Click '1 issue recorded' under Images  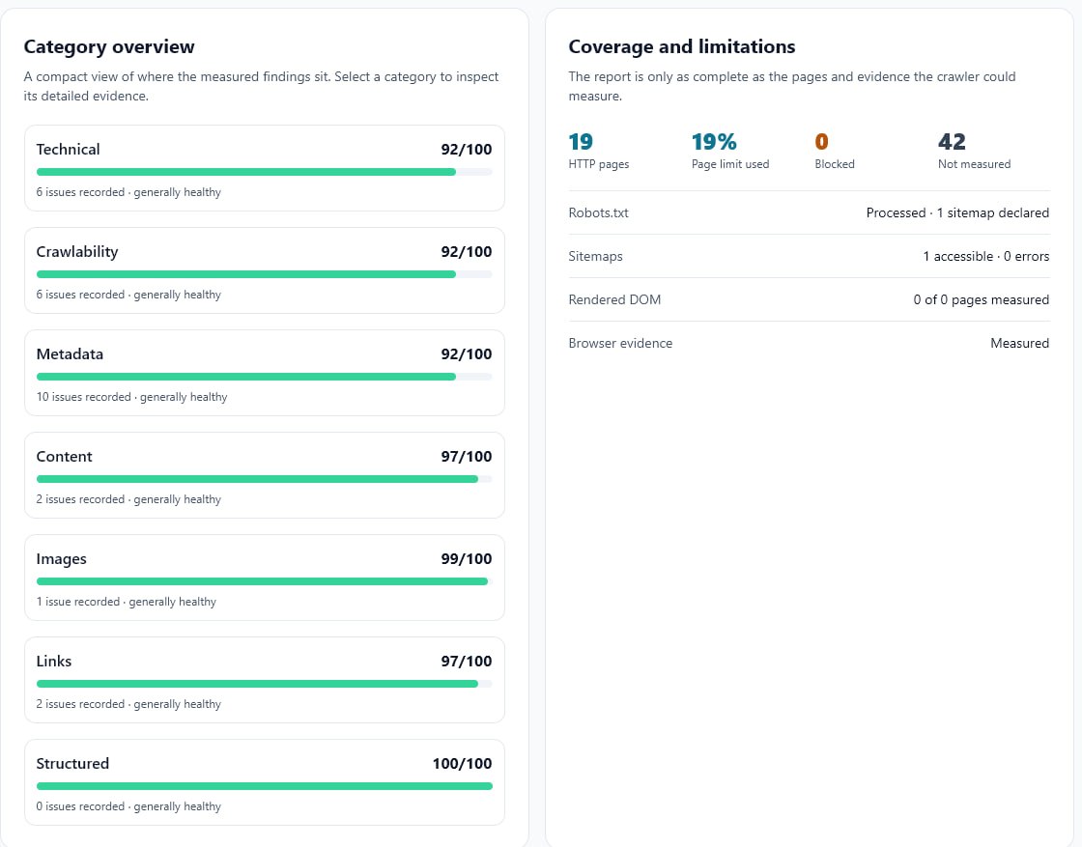tap(78, 602)
